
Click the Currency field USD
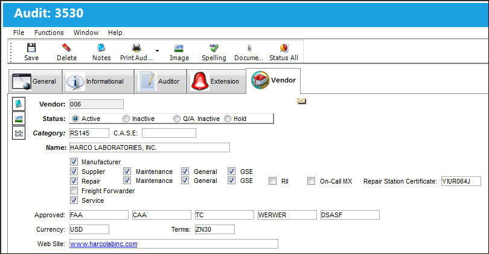pyautogui.click(x=89, y=229)
